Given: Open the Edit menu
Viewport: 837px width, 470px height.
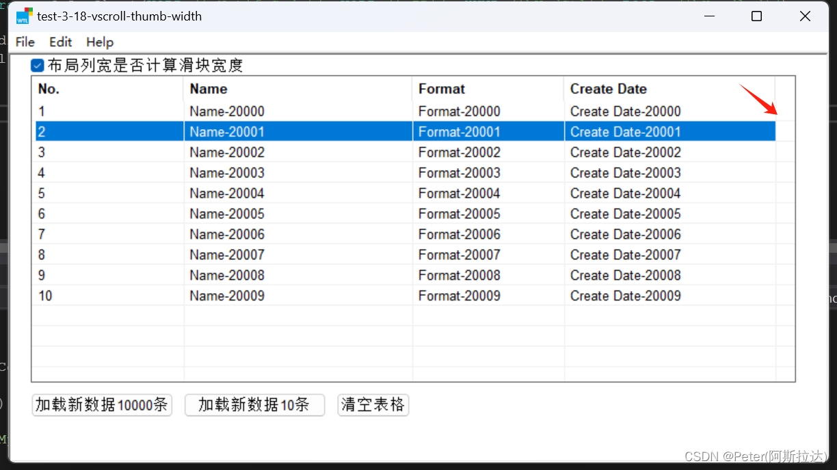Looking at the screenshot, I should click(x=61, y=42).
